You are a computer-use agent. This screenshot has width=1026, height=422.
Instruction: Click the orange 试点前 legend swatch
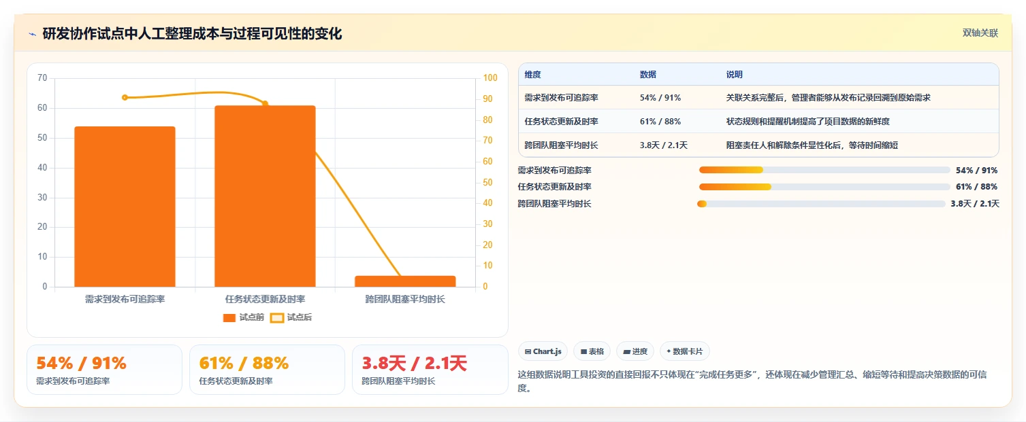click(229, 318)
